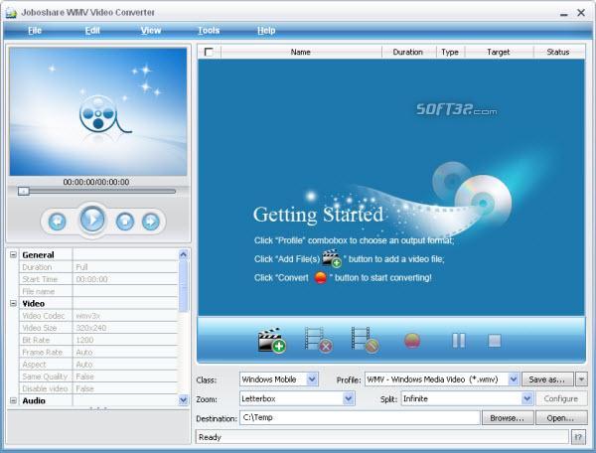The height and width of the screenshot is (453, 596).
Task: Click the File name property row
Action: click(x=98, y=291)
